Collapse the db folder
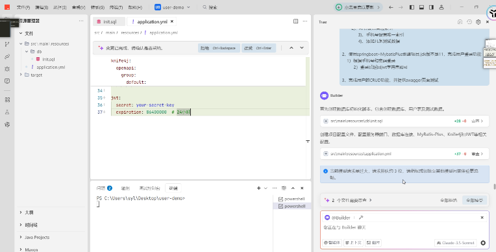 click(x=27, y=51)
